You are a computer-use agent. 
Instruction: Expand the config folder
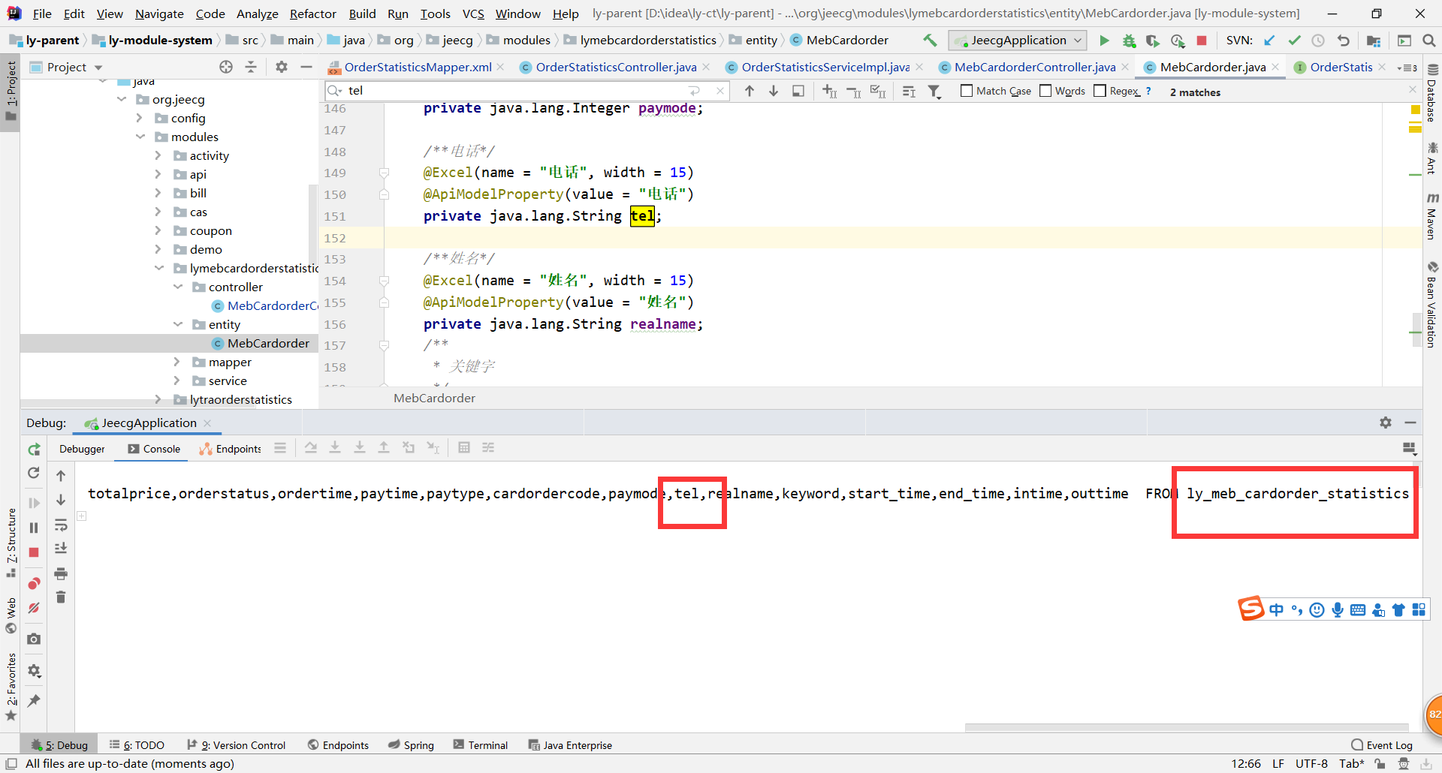pyautogui.click(x=139, y=118)
